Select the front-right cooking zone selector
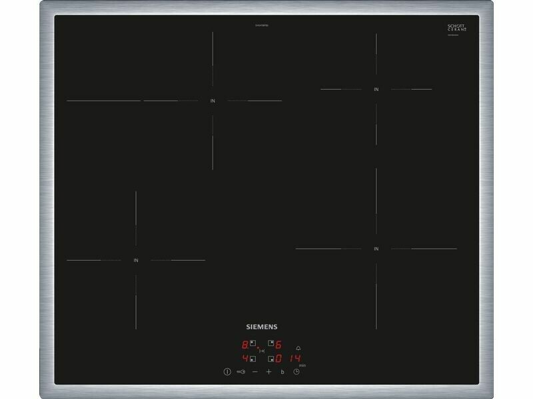Image resolution: width=533 pixels, height=399 pixels. point(270,359)
